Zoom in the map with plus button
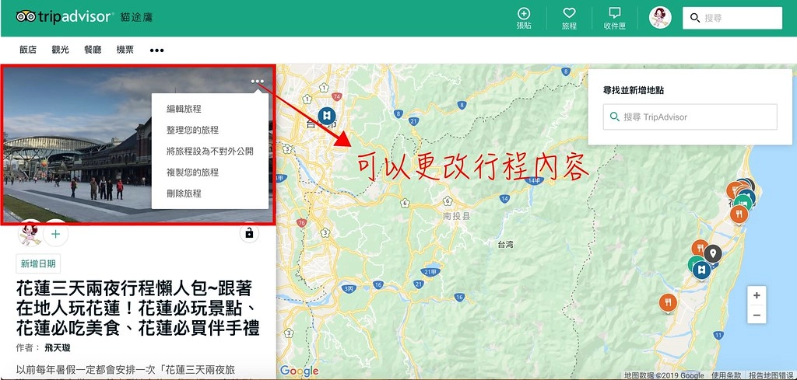This screenshot has height=380, width=797. coord(757,295)
